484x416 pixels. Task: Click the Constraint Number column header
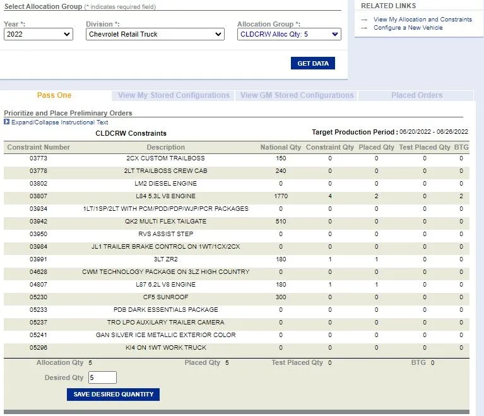click(38, 147)
